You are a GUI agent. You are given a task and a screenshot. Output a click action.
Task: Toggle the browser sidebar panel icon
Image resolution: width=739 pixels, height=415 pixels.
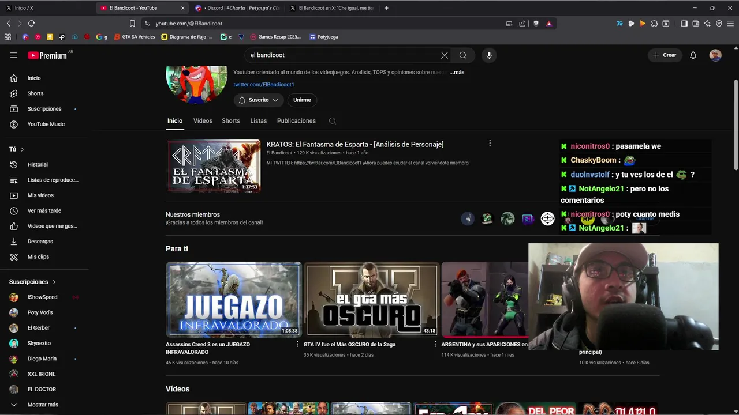pos(684,24)
